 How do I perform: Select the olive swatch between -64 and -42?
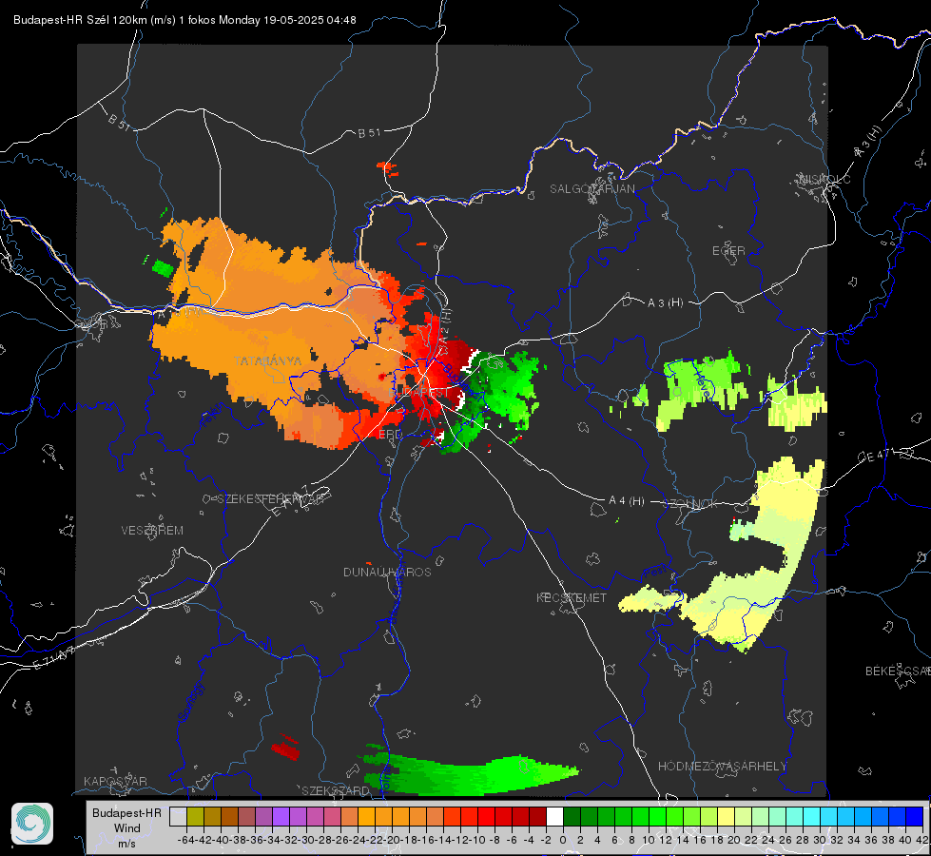click(195, 817)
